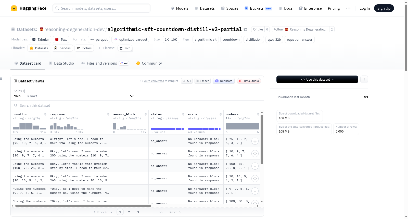Open the more navigation items menu icon

coord(348,8)
